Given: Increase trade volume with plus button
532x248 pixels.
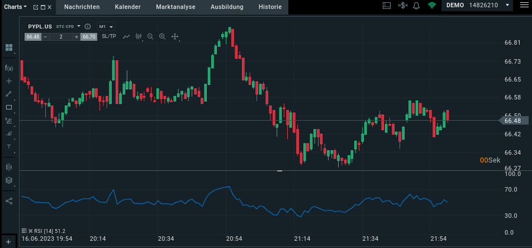Looking at the screenshot, I should coord(77,37).
